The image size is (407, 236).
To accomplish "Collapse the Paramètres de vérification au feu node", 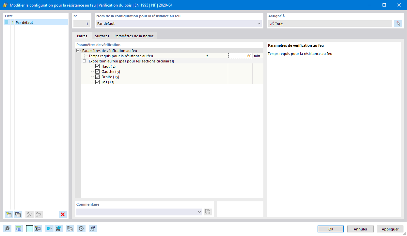I will (x=78, y=51).
